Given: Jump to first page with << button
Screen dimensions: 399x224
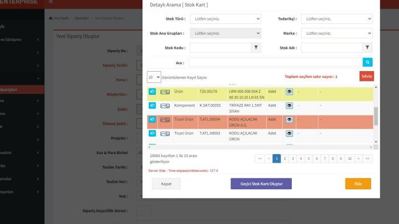Looking at the screenshot, I should [x=260, y=159].
